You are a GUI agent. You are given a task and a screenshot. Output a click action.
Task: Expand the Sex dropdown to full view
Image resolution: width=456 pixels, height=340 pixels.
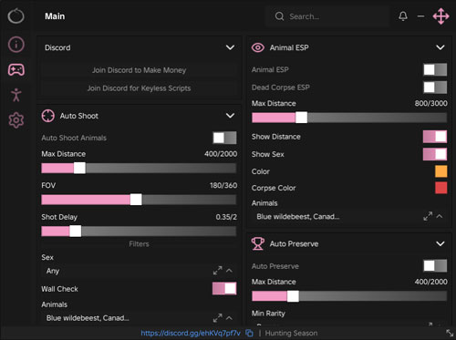[x=217, y=271]
